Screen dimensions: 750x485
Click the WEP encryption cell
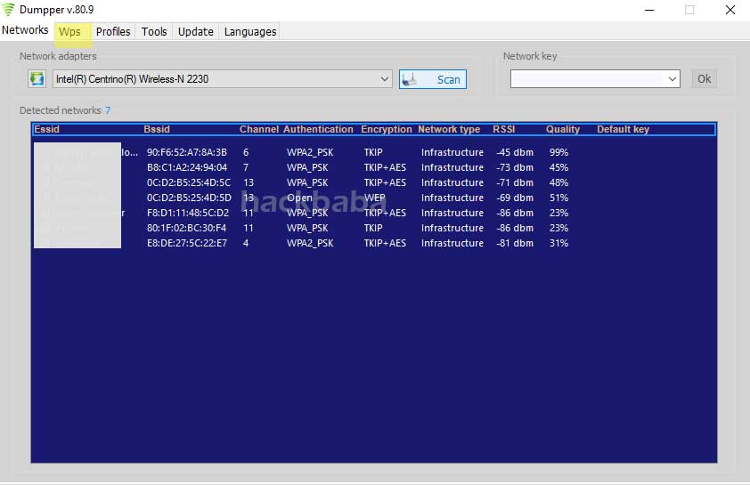pos(374,198)
